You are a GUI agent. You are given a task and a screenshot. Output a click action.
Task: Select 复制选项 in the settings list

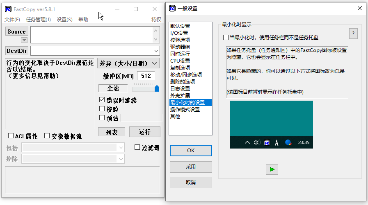tap(190, 68)
